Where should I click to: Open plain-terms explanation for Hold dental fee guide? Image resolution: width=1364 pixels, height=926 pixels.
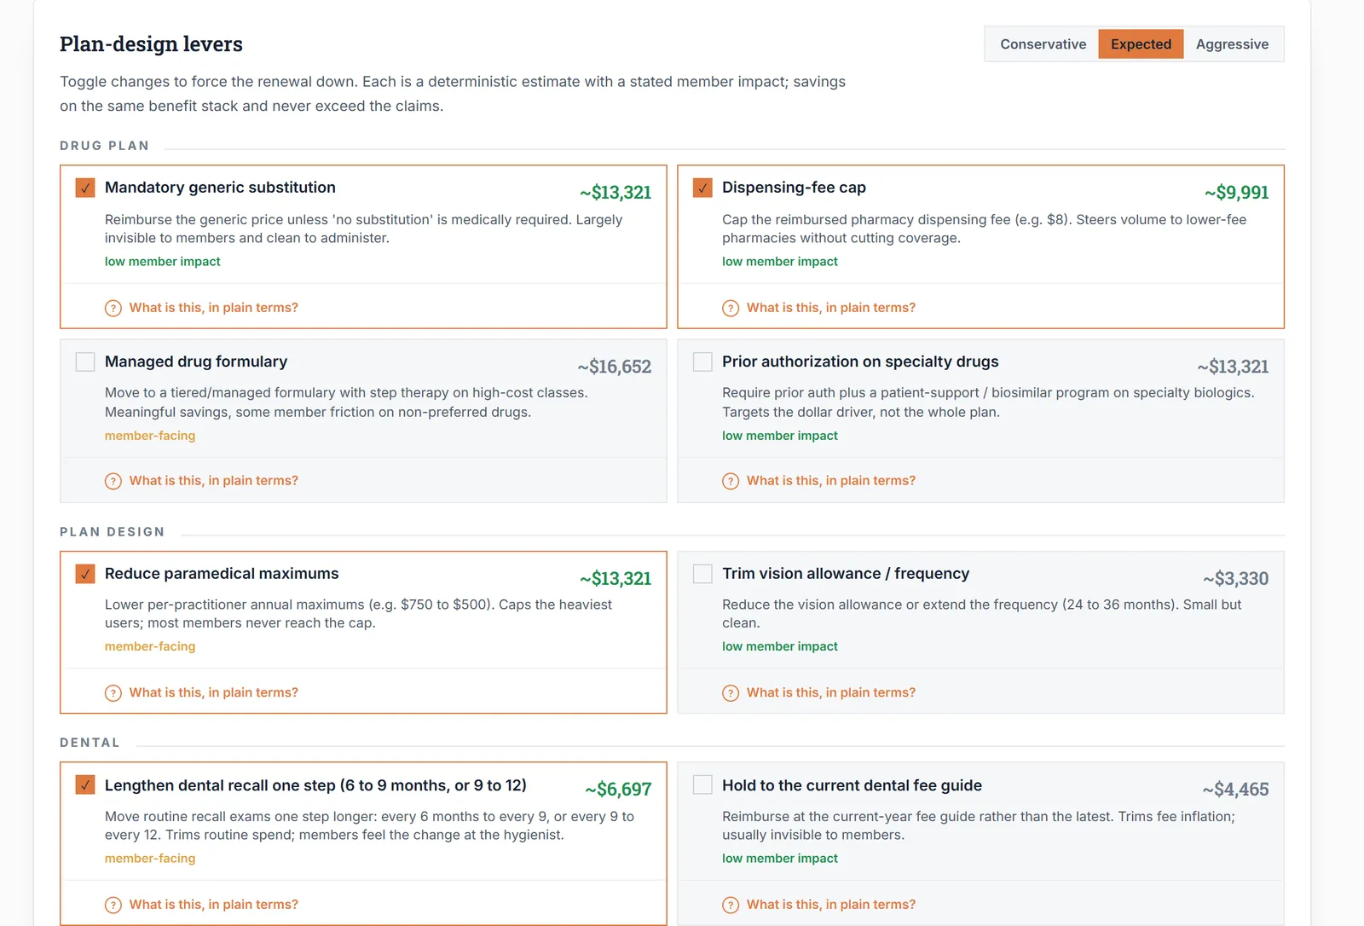[830, 905]
